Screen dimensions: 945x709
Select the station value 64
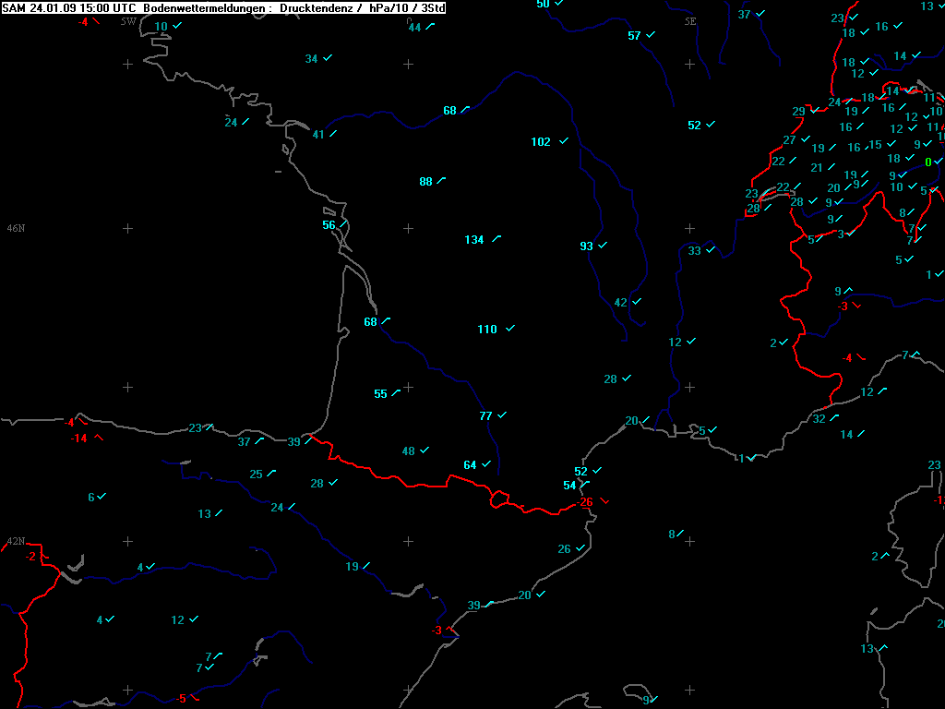click(x=471, y=465)
